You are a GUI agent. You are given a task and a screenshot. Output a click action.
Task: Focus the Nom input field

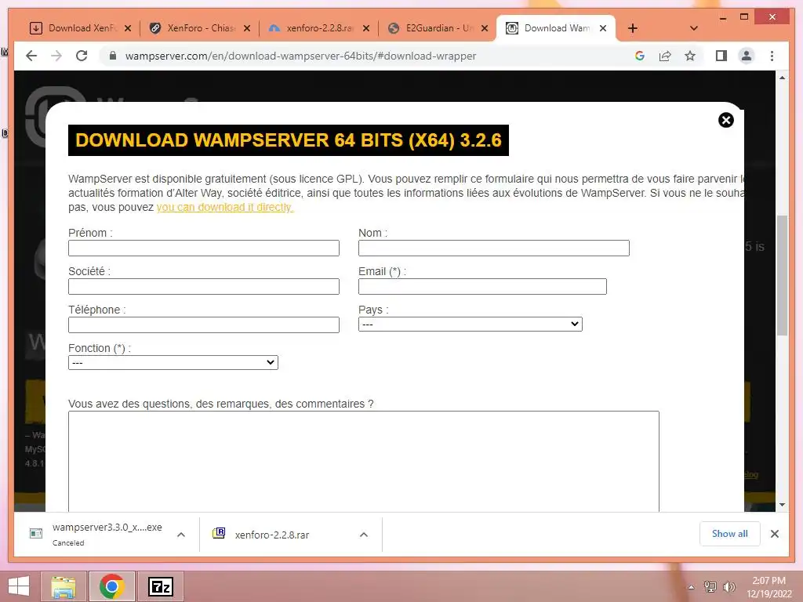point(494,248)
